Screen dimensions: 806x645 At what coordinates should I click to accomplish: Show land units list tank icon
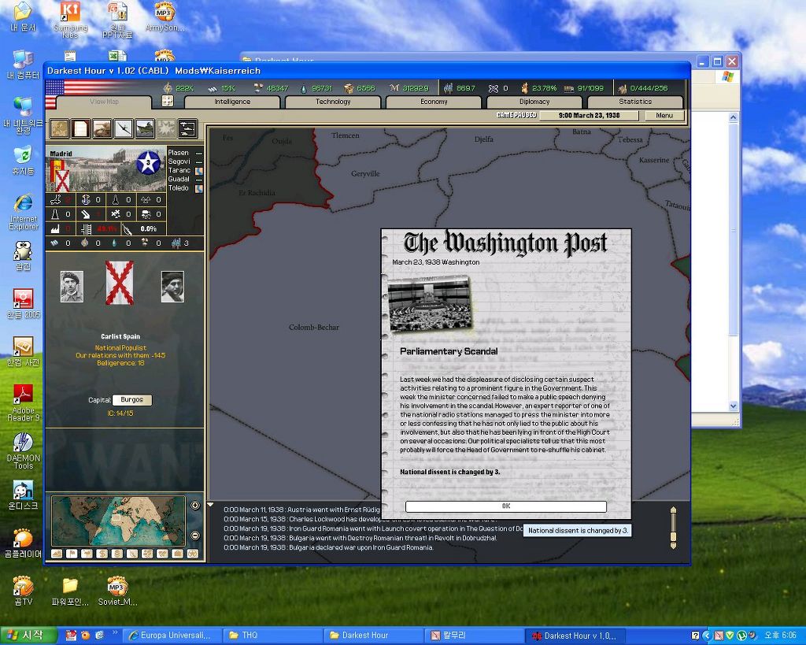102,128
